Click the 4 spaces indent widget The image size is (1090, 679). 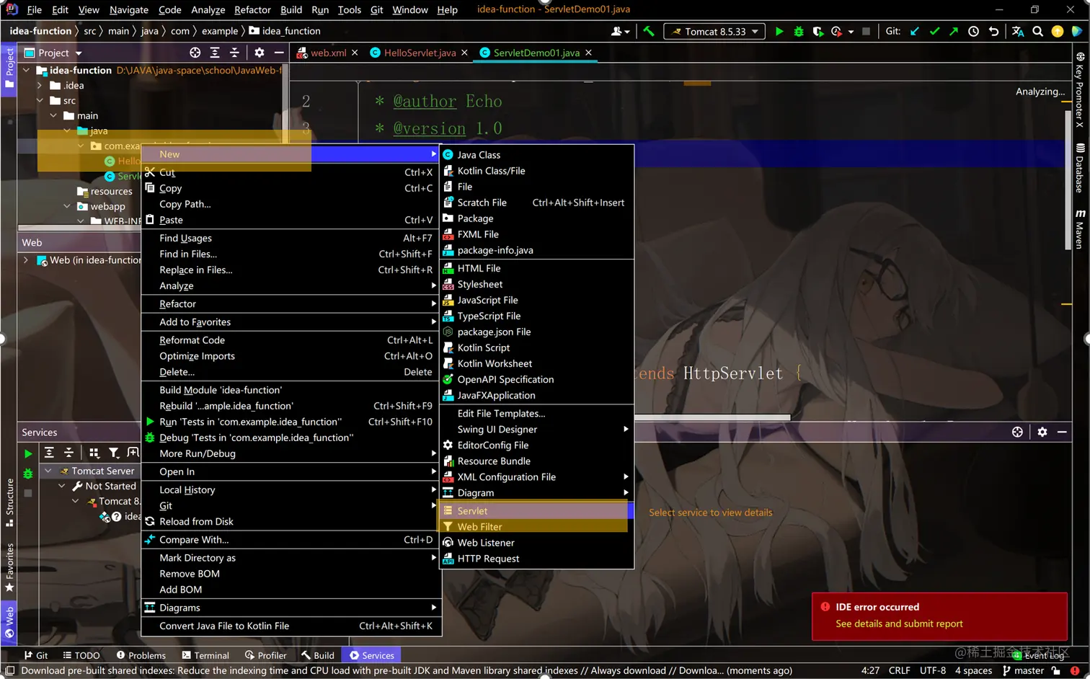[973, 670]
